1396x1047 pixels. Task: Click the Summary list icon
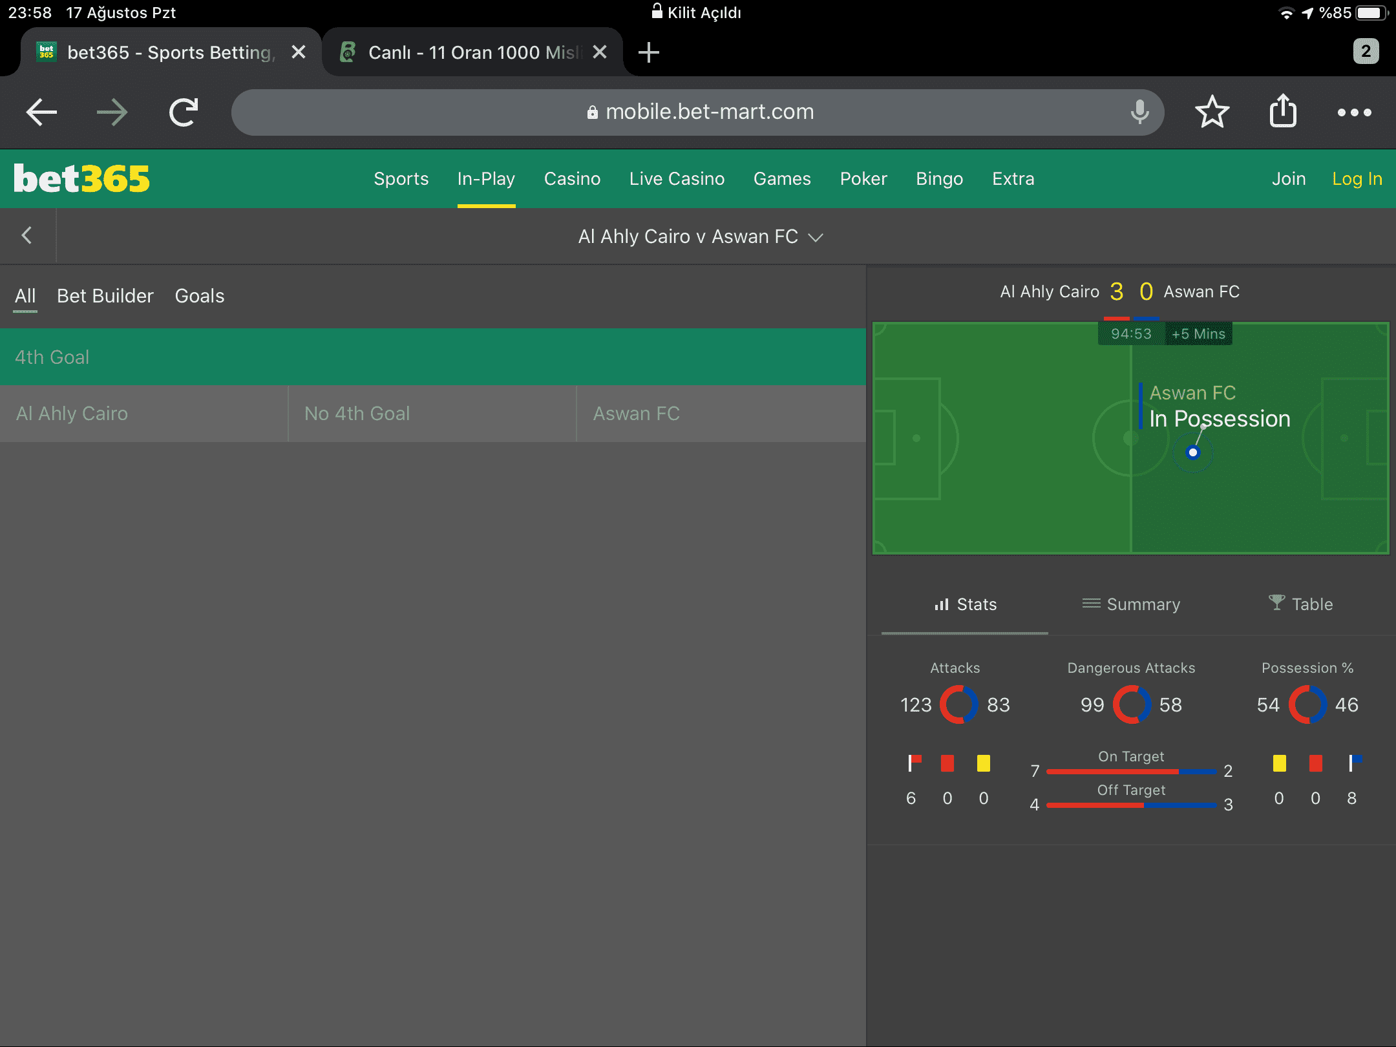(1091, 604)
